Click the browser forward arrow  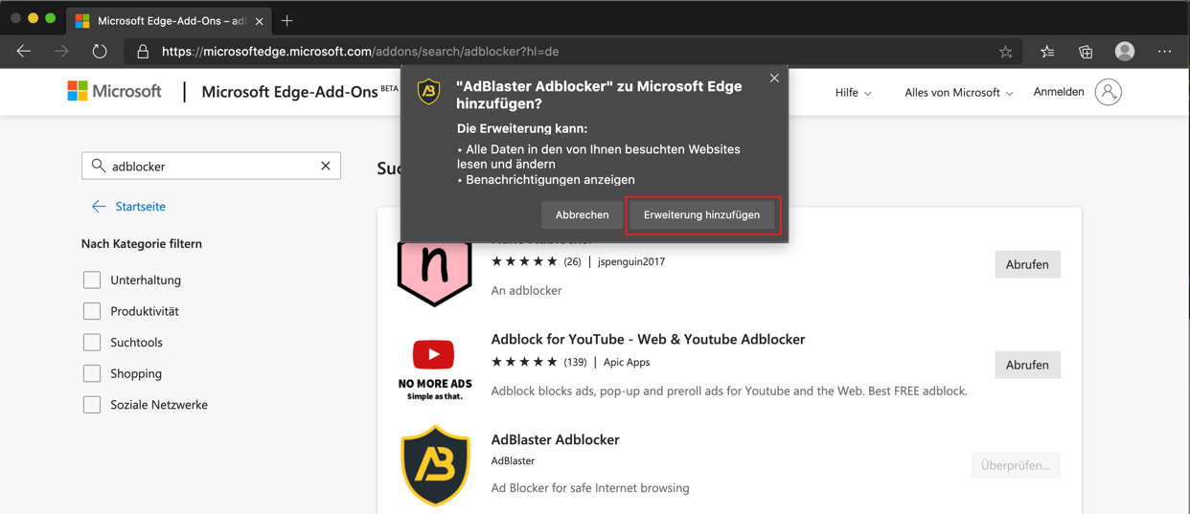[x=61, y=52]
